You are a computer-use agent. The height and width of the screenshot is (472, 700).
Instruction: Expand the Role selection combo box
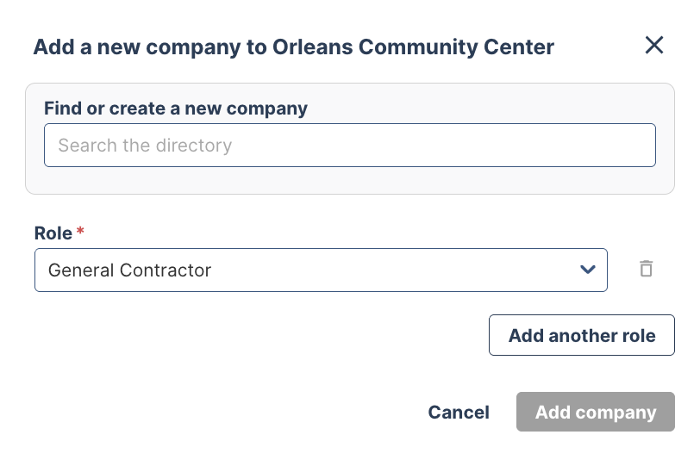[321, 270]
